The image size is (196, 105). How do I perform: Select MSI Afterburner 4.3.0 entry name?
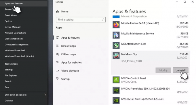tap(133, 44)
